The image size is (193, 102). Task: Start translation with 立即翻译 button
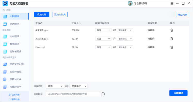click(x=178, y=93)
